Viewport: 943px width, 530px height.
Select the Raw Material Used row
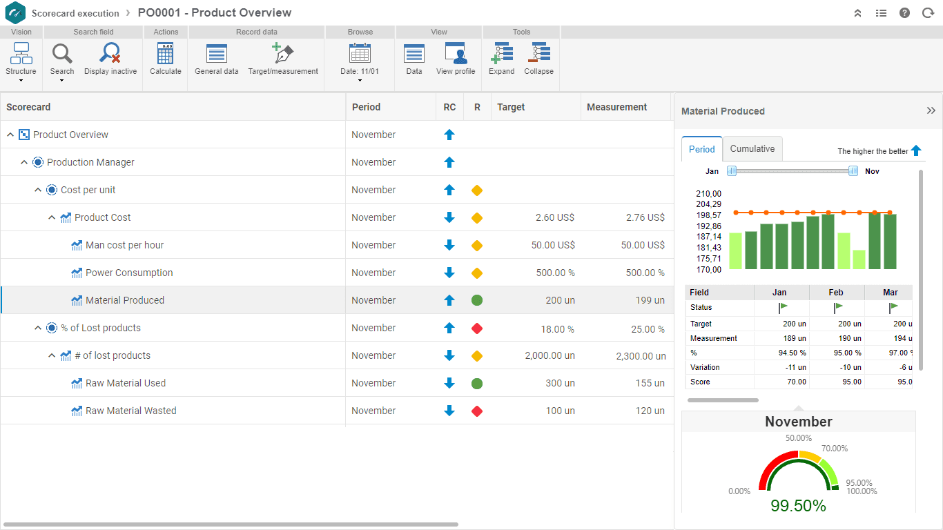[337, 383]
